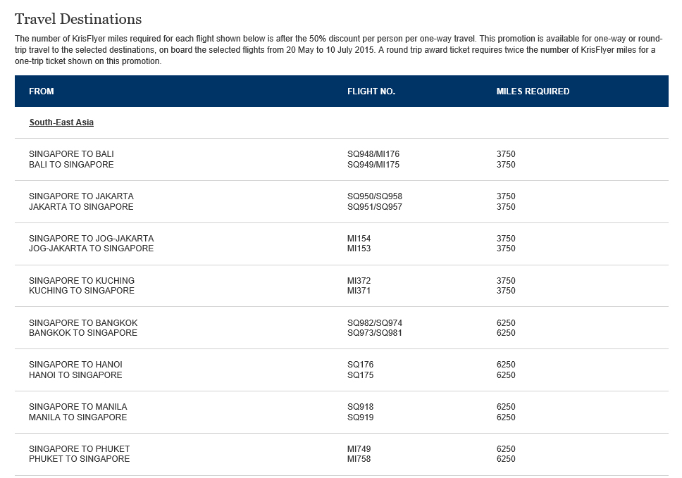Click miles value for Singapore to Hanoi
Image resolution: width=682 pixels, height=478 pixels.
(x=506, y=365)
